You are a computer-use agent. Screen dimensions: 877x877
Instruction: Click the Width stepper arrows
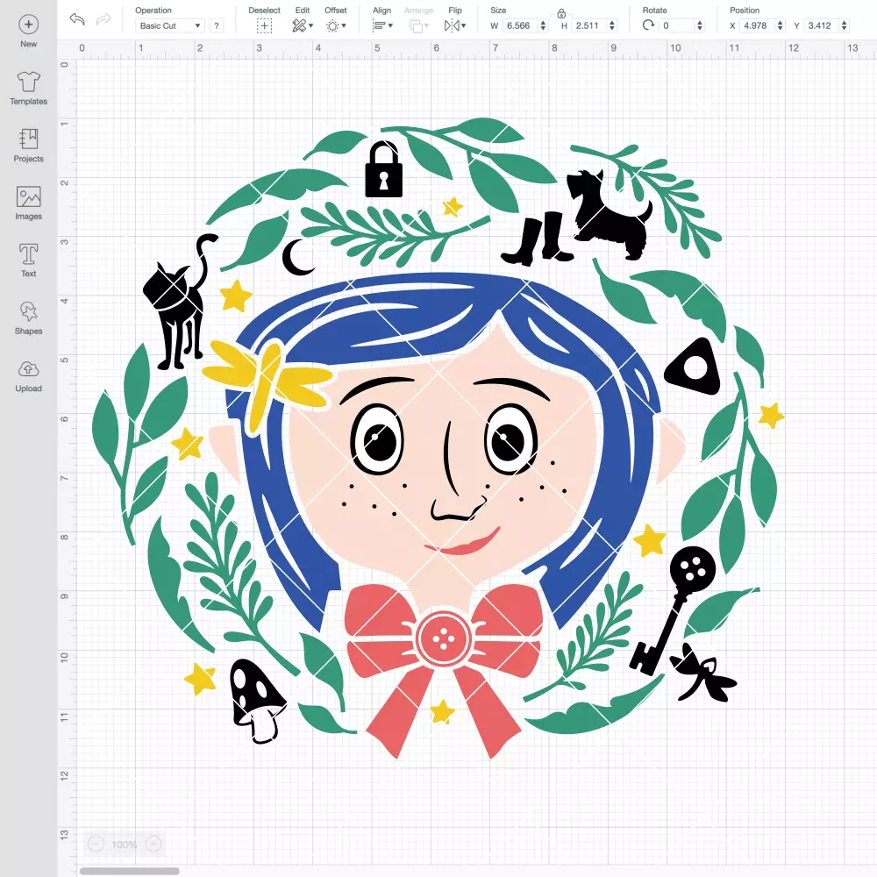pyautogui.click(x=543, y=25)
